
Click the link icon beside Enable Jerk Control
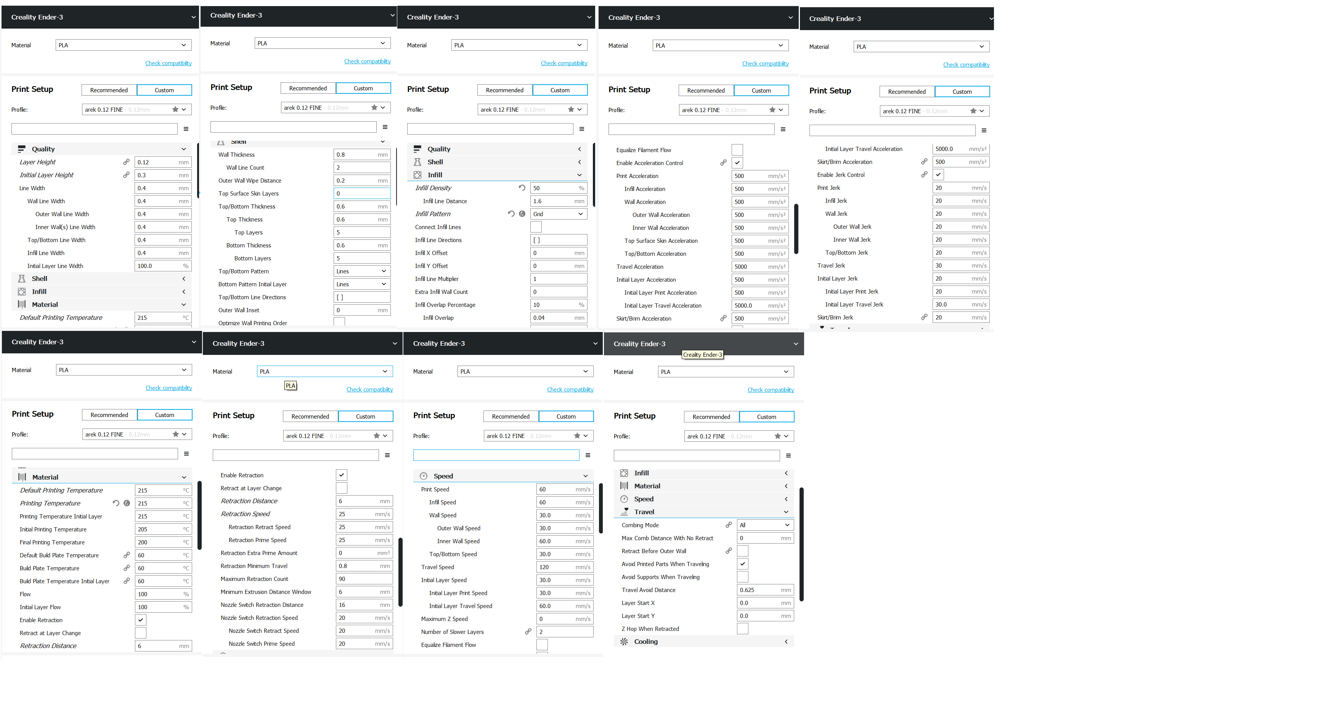point(924,175)
